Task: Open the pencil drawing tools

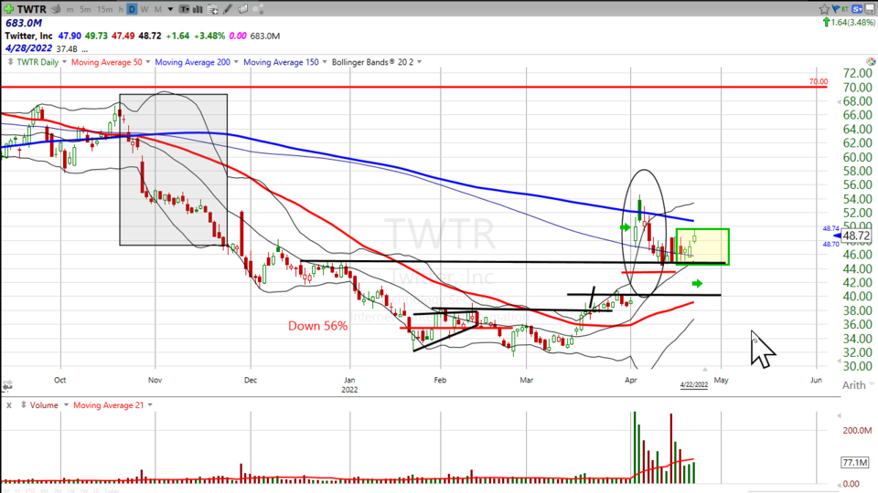Action: [228, 9]
